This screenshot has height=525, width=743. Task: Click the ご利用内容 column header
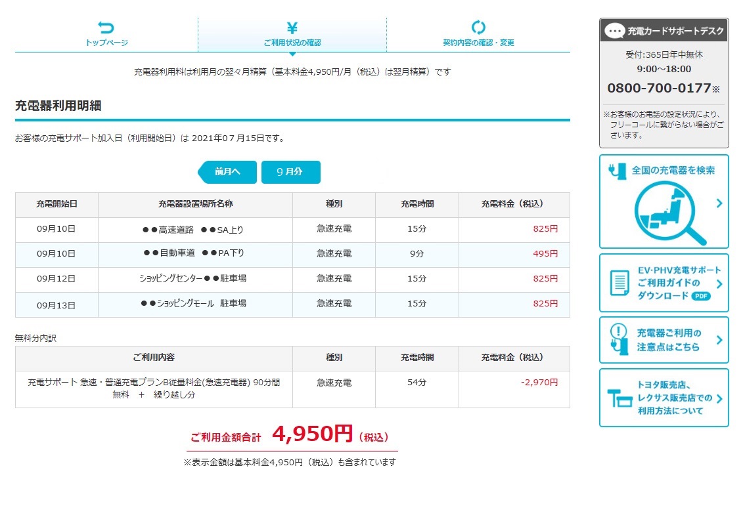(x=154, y=358)
